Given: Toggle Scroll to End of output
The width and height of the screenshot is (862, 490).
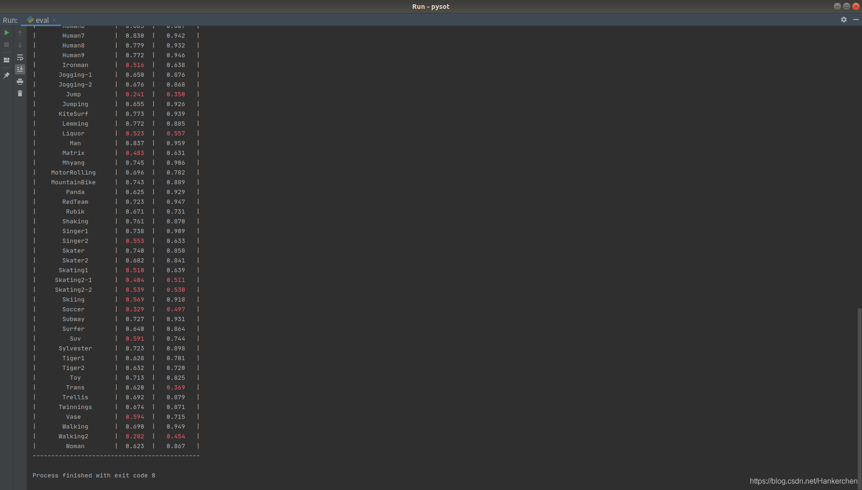Looking at the screenshot, I should (20, 69).
